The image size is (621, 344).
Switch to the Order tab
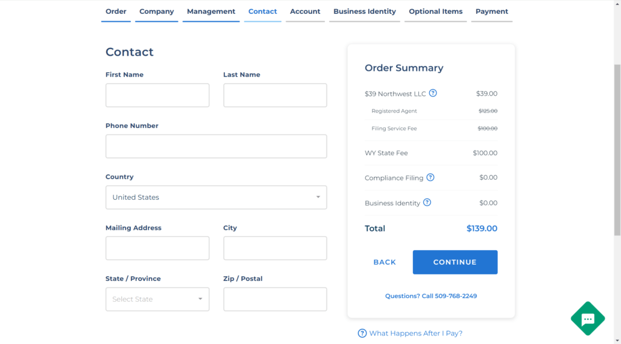pos(116,12)
